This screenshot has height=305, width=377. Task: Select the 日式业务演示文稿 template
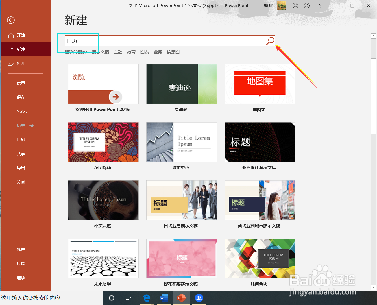pyautogui.click(x=182, y=200)
